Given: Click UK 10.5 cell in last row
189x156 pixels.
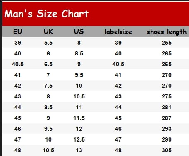Looking at the screenshot, I should click(x=48, y=150).
